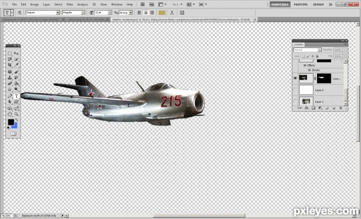Toggle text orientation in options bar

pyautogui.click(x=20, y=13)
